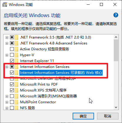The height and width of the screenshot is (123, 122).
Task: Click the Microsoft Print to PDF folder icon
Action: tap(16, 84)
